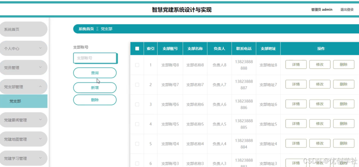Click the cell 支部账号4

[x=170, y=144]
